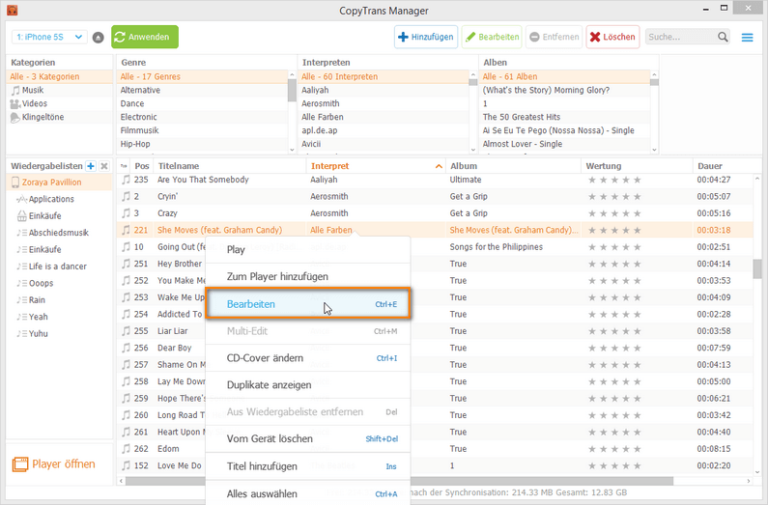Image resolution: width=768 pixels, height=505 pixels.
Task: Choose Alles auswählen menu entry
Action: (307, 493)
